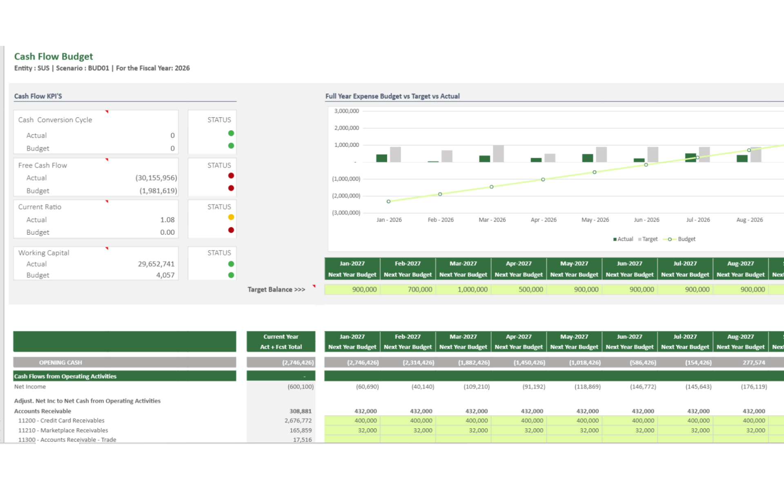Click the gray Target legend entry
The height and width of the screenshot is (490, 784).
(649, 239)
